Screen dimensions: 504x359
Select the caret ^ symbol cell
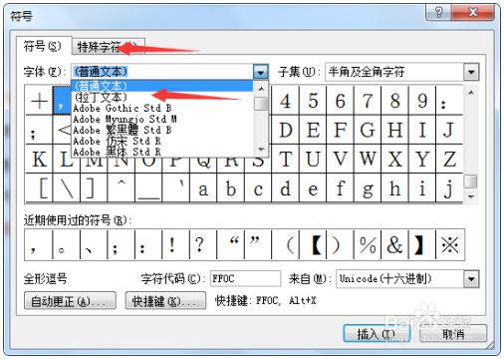122,187
